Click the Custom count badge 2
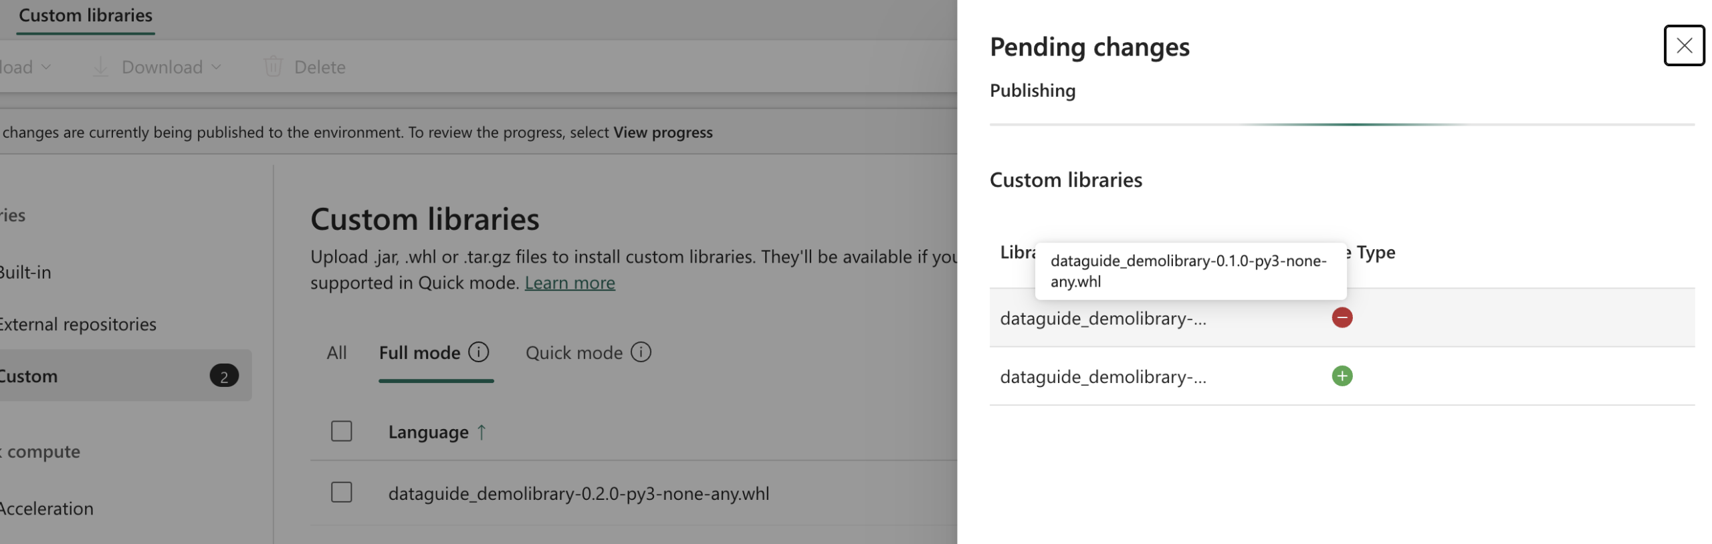The height and width of the screenshot is (544, 1712). pos(224,376)
